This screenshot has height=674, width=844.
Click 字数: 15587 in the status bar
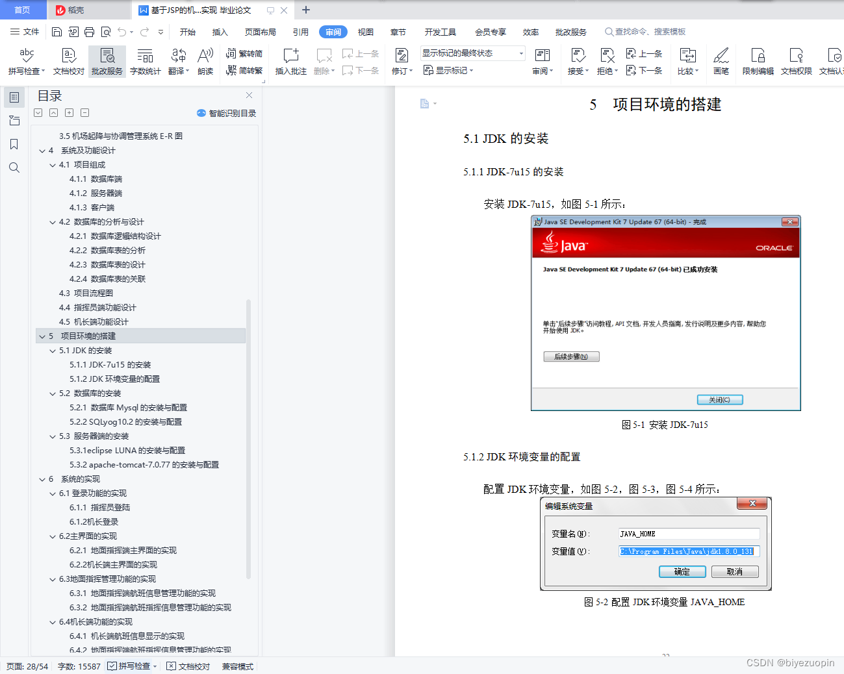79,666
